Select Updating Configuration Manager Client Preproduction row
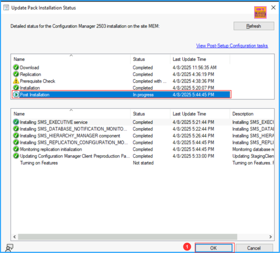 click(143, 156)
